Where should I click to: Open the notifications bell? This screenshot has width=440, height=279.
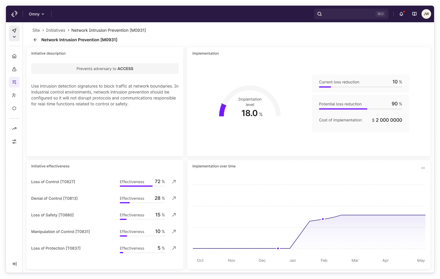(x=401, y=14)
